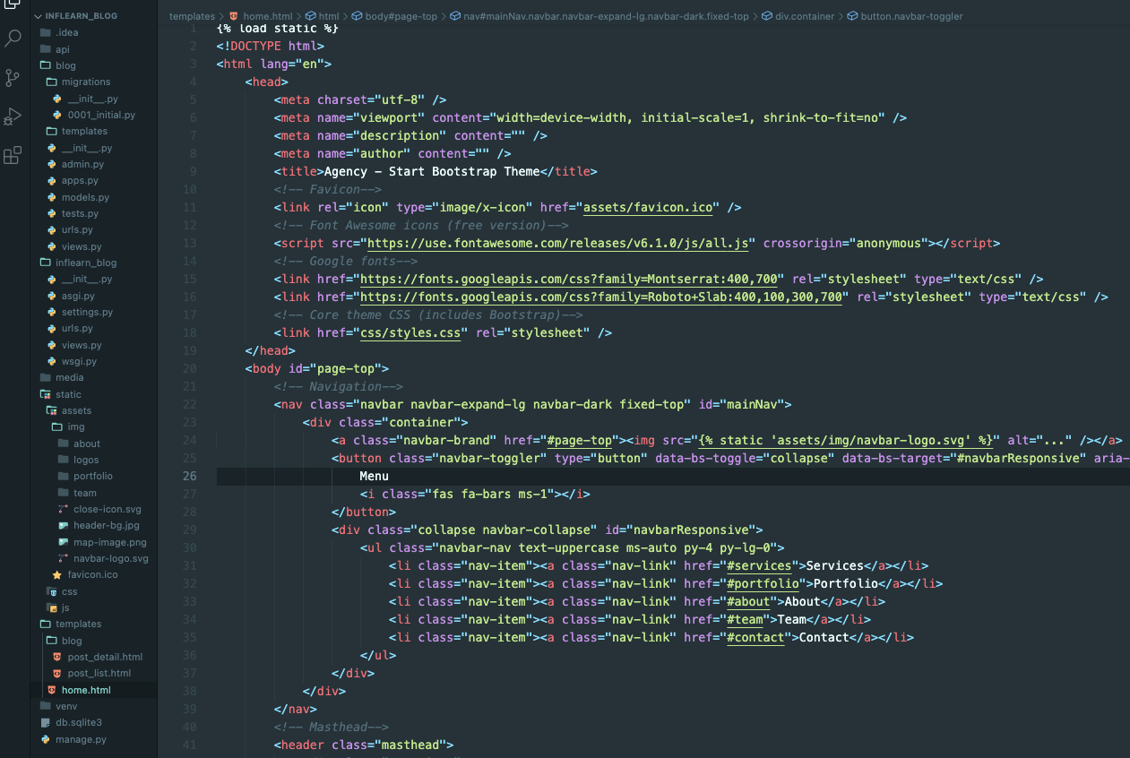Click the button.navbar-toggler breadcrumb
This screenshot has height=758, width=1130.
(x=905, y=16)
